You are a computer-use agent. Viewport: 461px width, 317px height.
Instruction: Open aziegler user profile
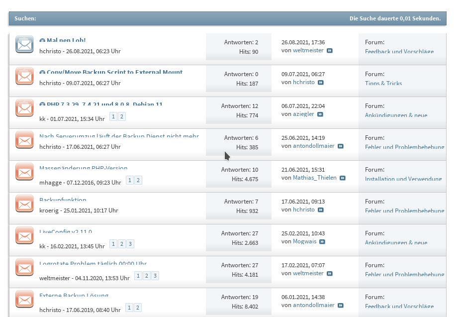point(303,114)
